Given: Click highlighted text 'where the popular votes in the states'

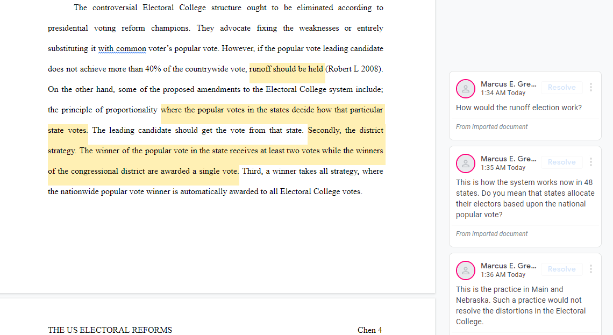Looking at the screenshot, I should [225, 110].
